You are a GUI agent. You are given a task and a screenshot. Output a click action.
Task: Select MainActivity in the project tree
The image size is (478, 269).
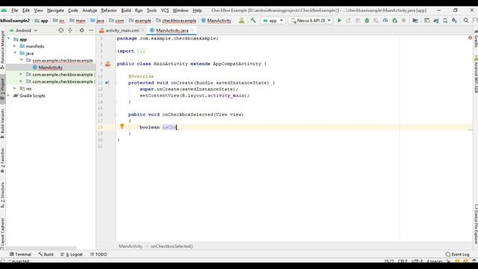[x=50, y=67]
